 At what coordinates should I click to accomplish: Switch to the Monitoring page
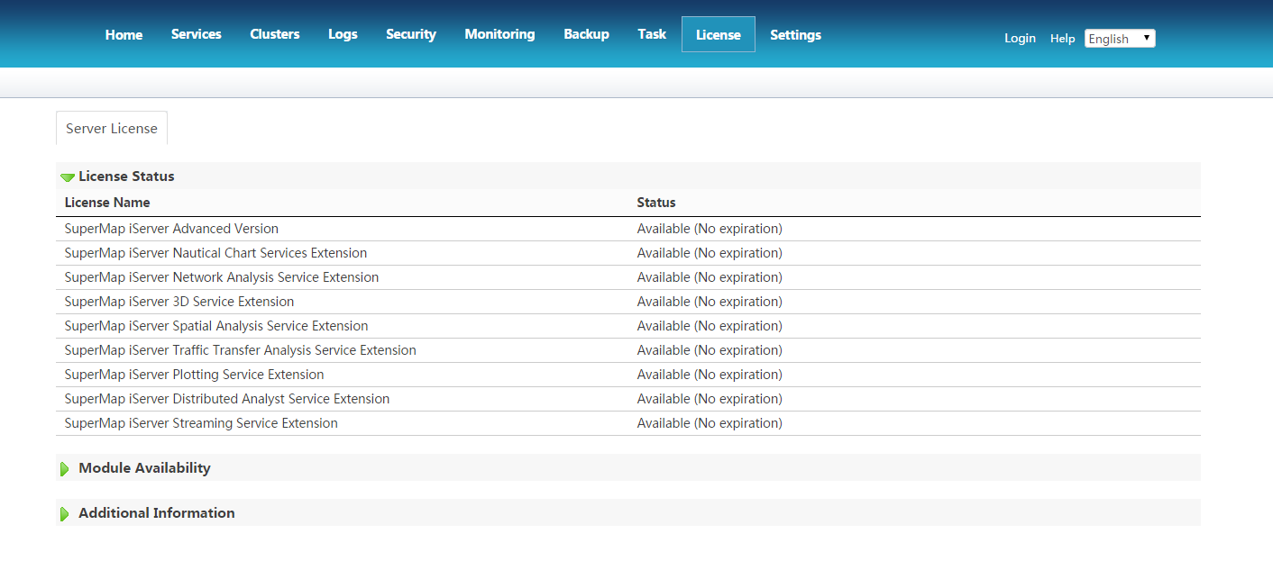[499, 34]
